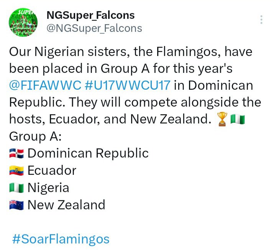Viewport: 276px width, 250px height.
Task: Open the bold NGSuper_Falcons display name
Action: click(x=90, y=15)
